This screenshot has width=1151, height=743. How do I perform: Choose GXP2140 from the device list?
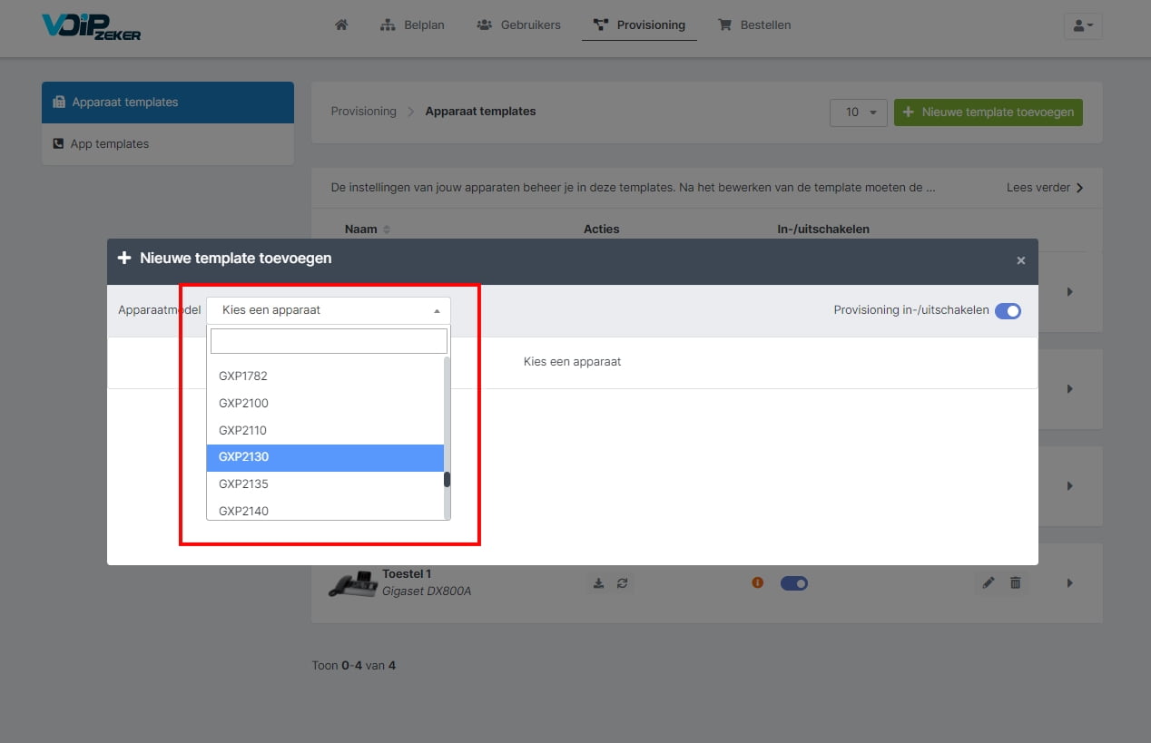tap(325, 510)
